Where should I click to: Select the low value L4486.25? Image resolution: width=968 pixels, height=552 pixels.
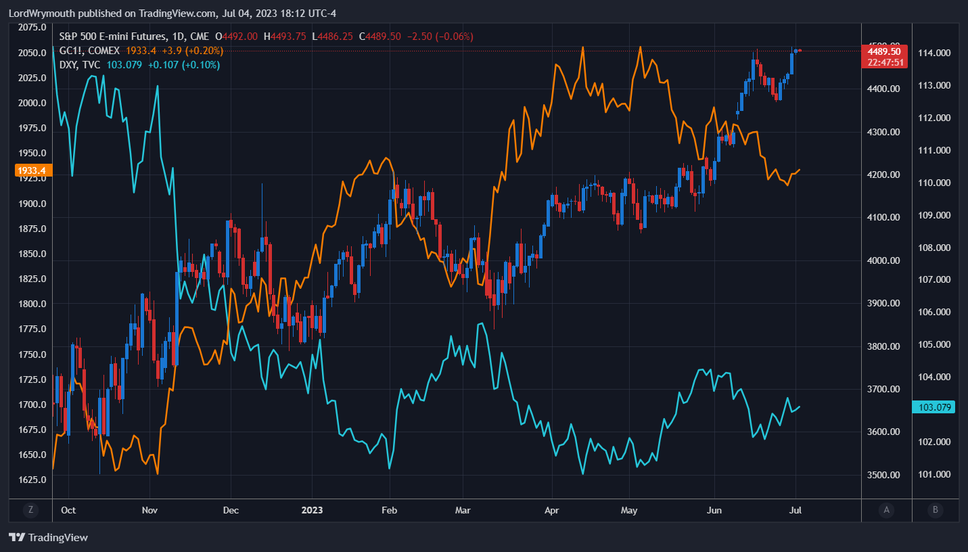[332, 37]
